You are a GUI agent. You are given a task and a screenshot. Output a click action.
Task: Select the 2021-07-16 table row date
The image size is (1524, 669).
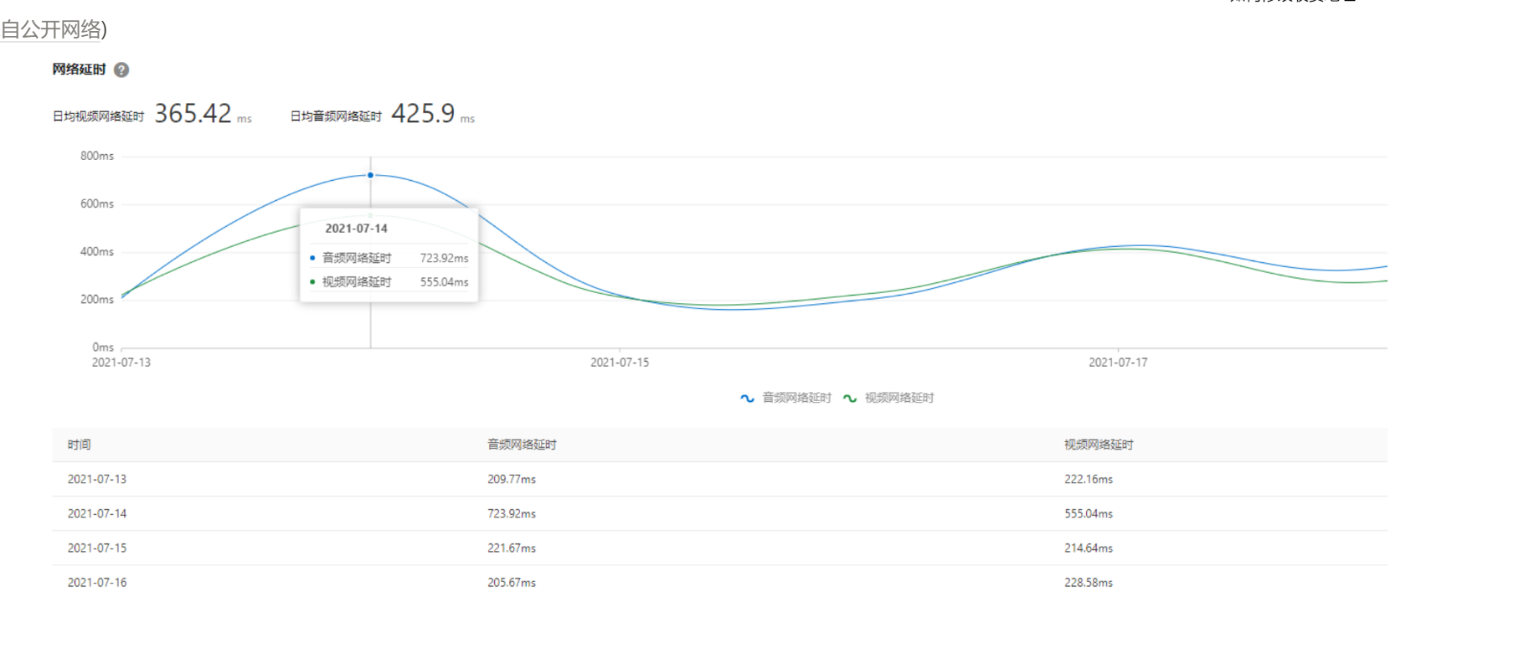click(x=97, y=583)
